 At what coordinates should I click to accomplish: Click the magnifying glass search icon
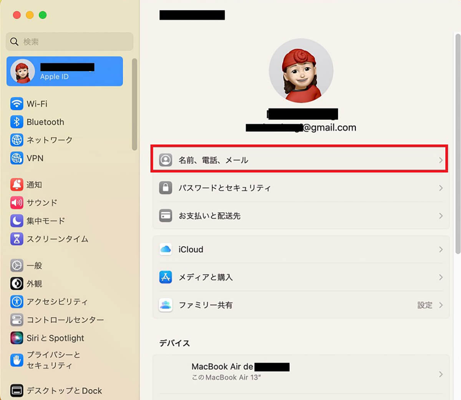point(14,41)
